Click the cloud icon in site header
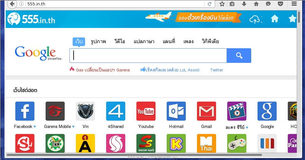305x160 pixels. click(255, 19)
